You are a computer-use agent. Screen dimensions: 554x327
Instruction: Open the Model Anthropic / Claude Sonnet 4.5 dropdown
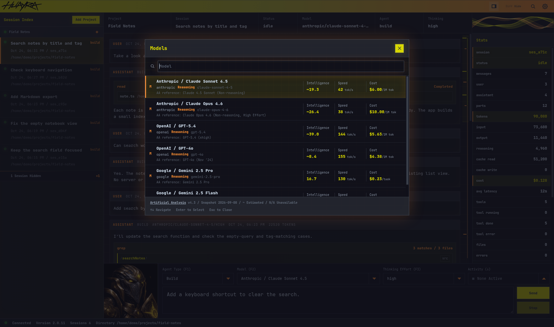[x=308, y=279]
